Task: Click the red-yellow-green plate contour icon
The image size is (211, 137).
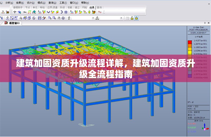Action: (x=57, y=12)
